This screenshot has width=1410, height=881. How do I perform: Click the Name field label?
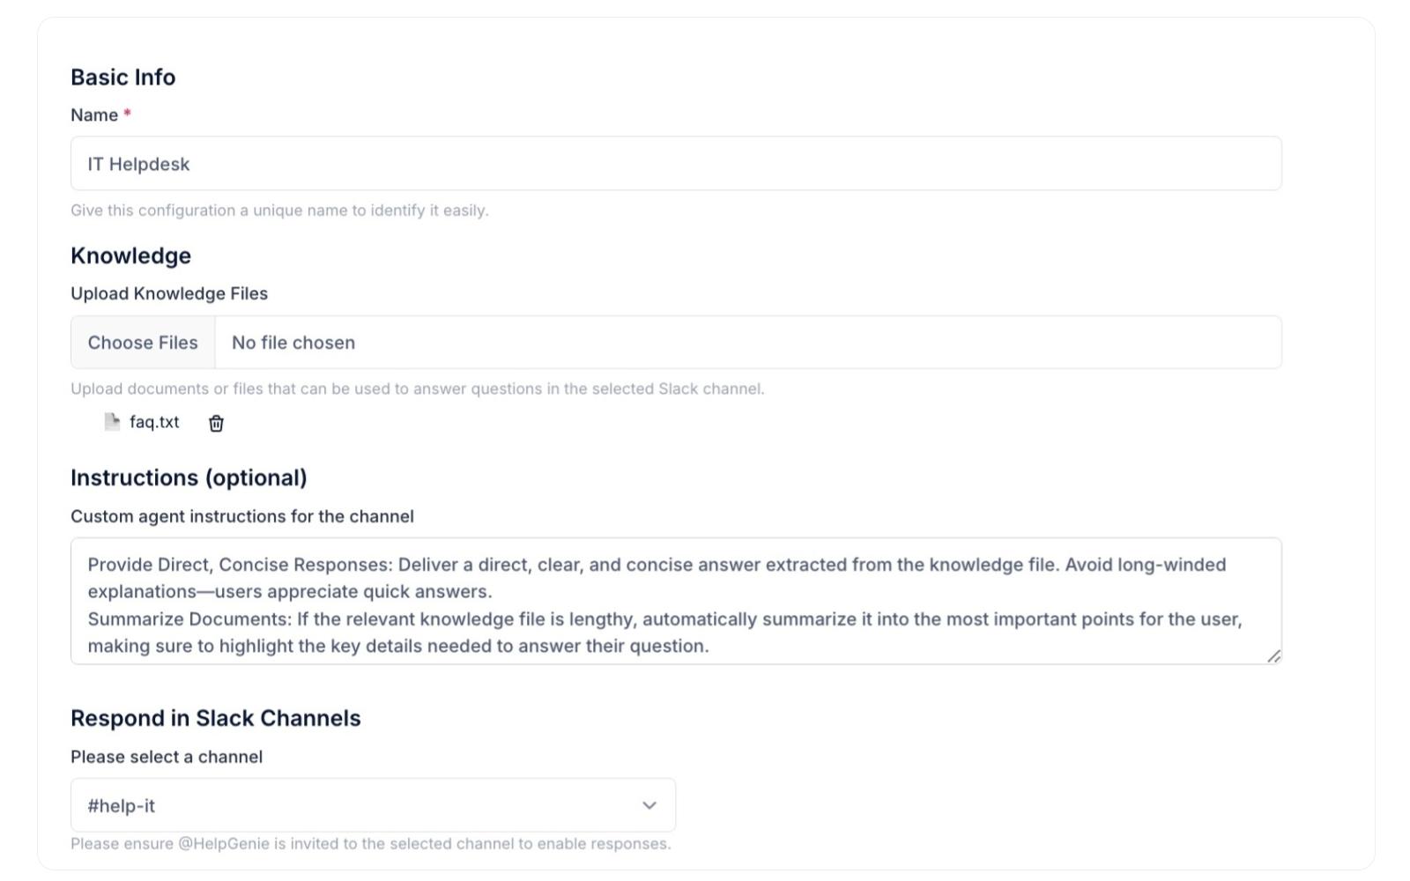pos(94,115)
